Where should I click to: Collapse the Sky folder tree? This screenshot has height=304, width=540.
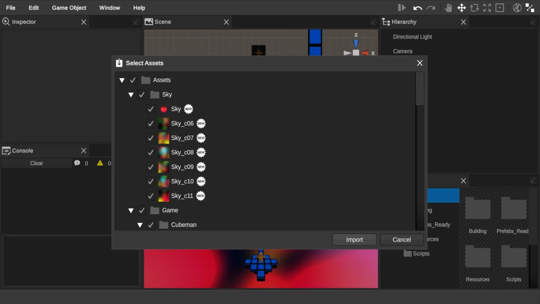click(131, 95)
